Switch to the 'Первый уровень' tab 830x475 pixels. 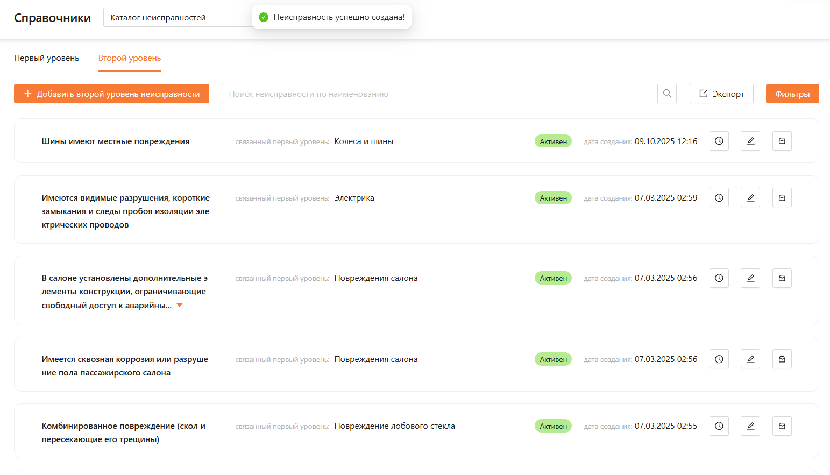pyautogui.click(x=46, y=58)
